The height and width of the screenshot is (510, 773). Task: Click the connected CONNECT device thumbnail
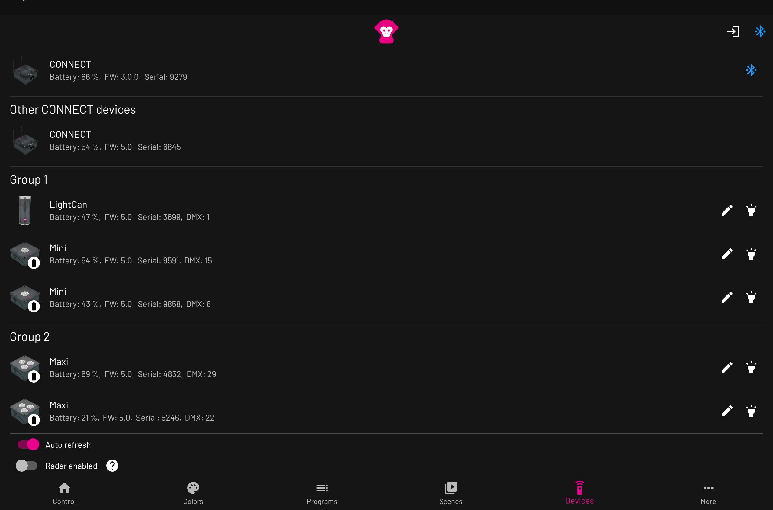pos(25,69)
